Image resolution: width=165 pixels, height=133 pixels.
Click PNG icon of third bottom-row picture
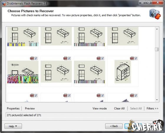[99, 95]
